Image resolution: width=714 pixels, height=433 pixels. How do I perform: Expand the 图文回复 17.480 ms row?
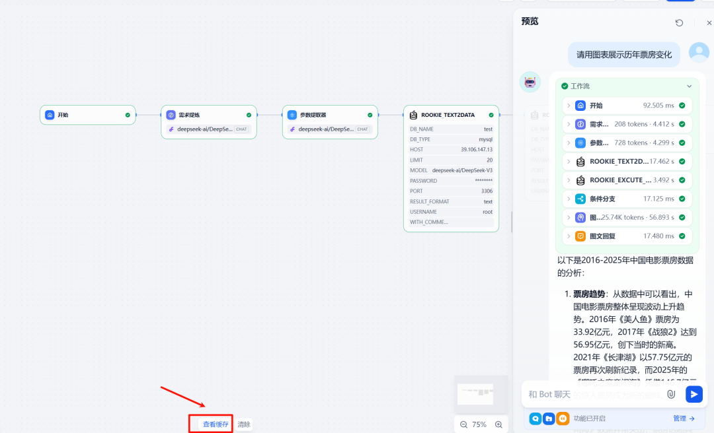[x=569, y=236]
